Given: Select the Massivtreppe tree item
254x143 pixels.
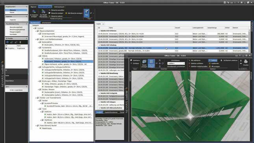Looking at the screenshot, I should pos(46,128).
